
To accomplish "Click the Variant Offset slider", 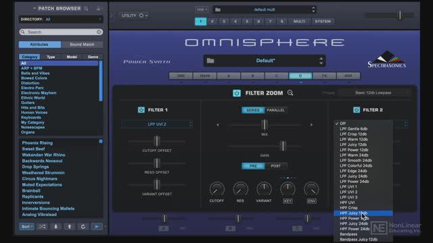I will tap(156, 184).
